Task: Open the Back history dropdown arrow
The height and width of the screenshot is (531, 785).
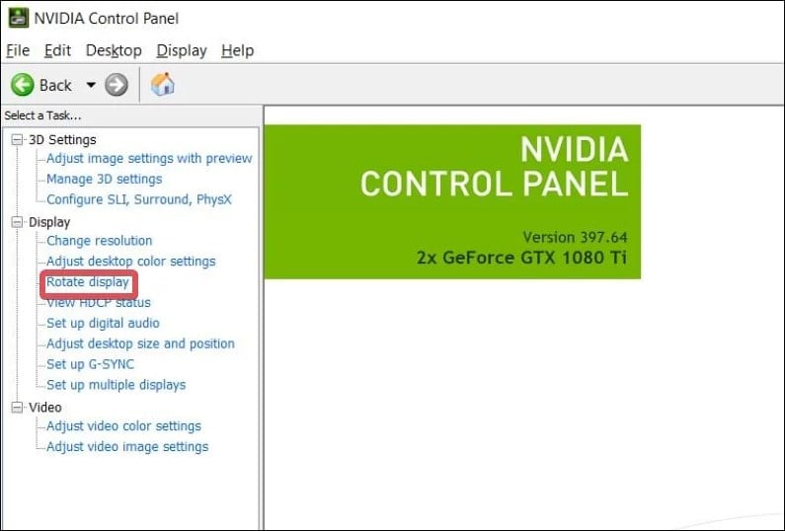Action: pyautogui.click(x=91, y=85)
